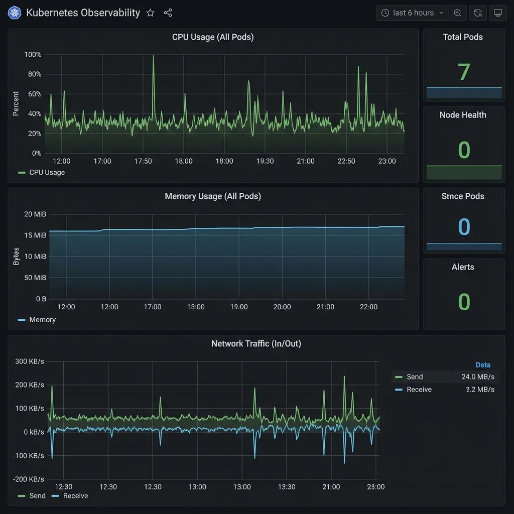Viewport: 514px width, 514px height.
Task: Enter TV kiosk display mode
Action: (497, 13)
